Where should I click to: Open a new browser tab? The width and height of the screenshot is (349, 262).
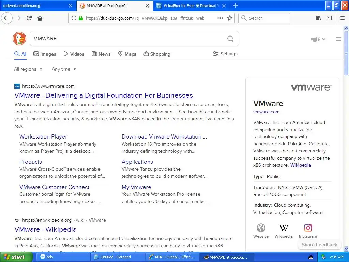(235, 5)
